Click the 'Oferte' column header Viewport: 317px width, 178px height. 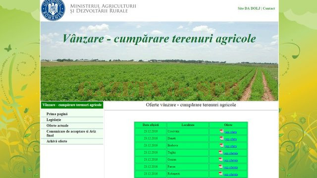click(x=228, y=125)
